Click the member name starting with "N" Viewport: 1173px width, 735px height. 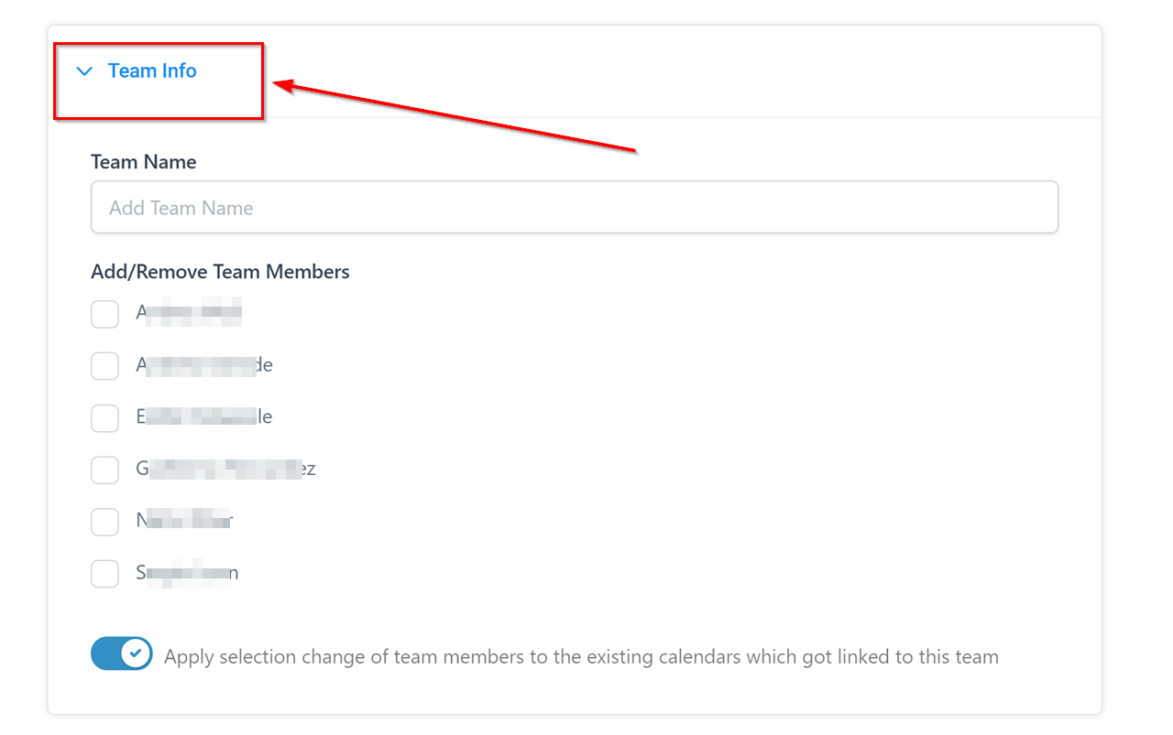coord(185,521)
